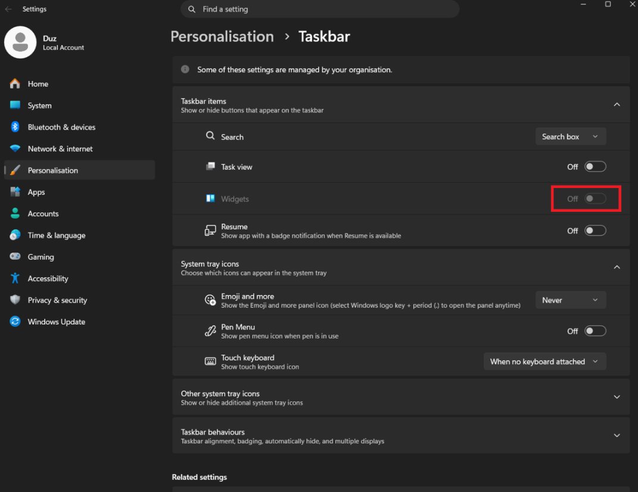The height and width of the screenshot is (492, 638).
Task: Expand Taskbar behaviours section
Action: coord(617,435)
